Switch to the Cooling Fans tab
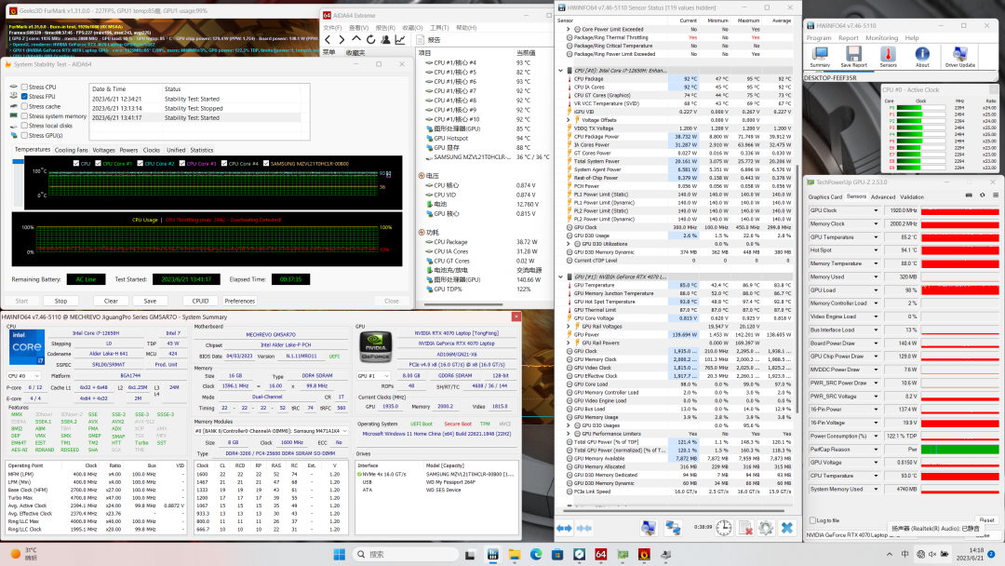 [x=71, y=149]
